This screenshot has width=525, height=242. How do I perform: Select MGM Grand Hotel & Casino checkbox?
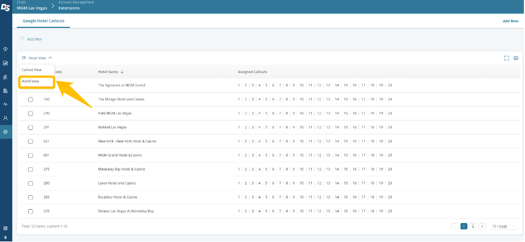pyautogui.click(x=30, y=156)
